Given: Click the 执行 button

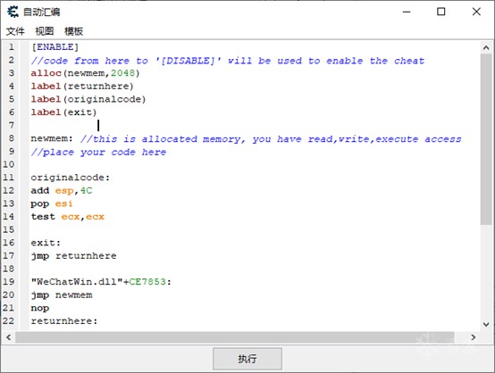Looking at the screenshot, I should pyautogui.click(x=247, y=359).
